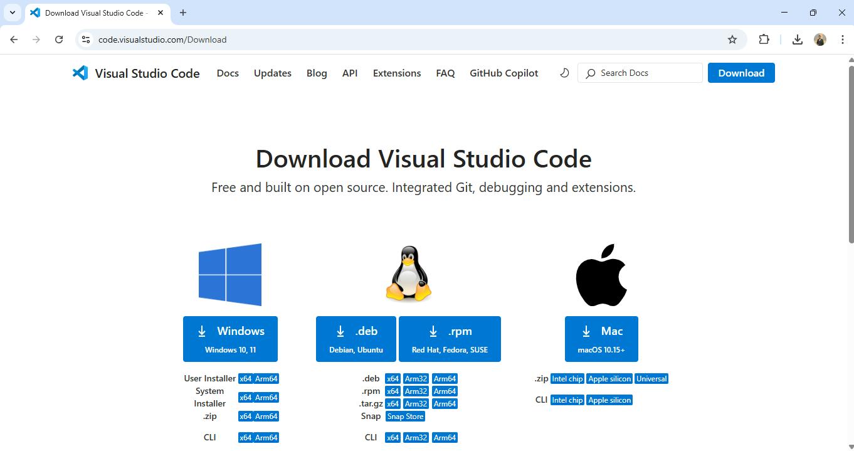This screenshot has height=451, width=854.
Task: Click the Linux penguin icon
Action: tap(409, 273)
